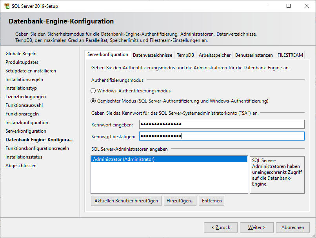Click Instanzkonfiguration step
This screenshot has height=238, width=316.
27,123
